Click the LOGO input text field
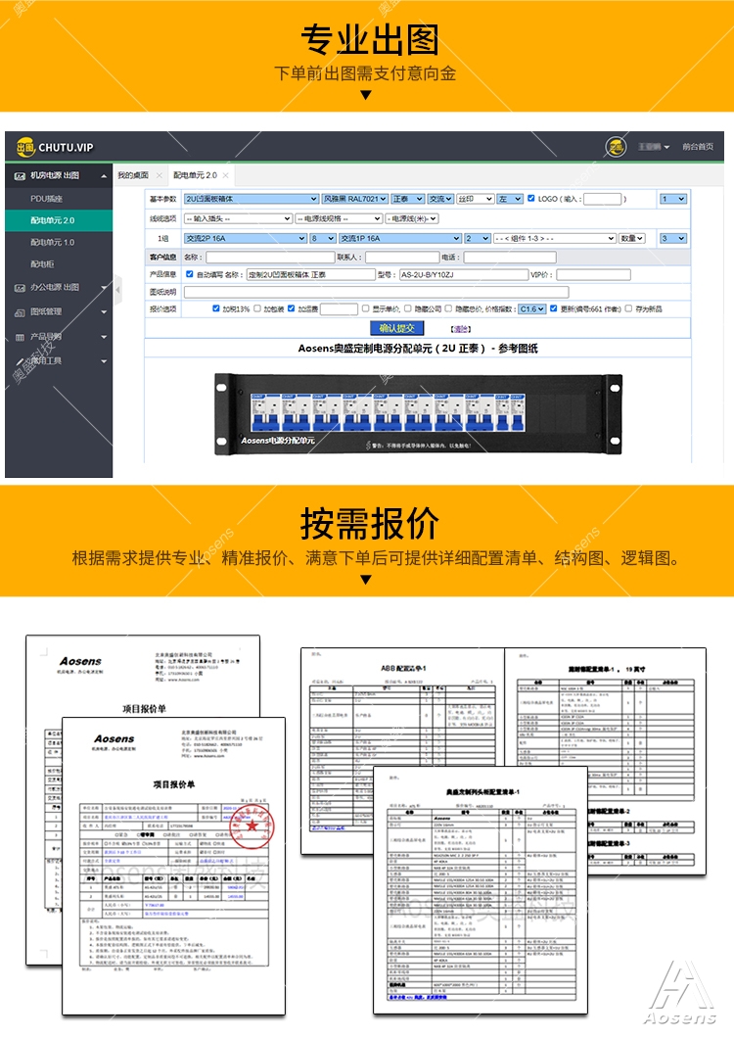Viewport: 734px width, 1039px height. click(602, 199)
